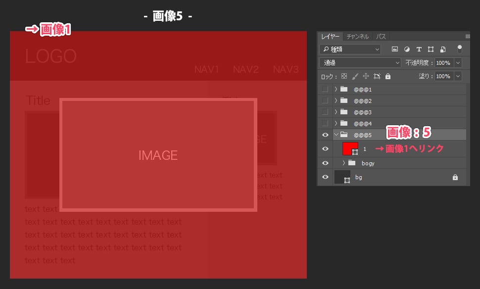Filter layers by adjustment layer icon
Screen dimensions: 480x289
[x=407, y=49]
